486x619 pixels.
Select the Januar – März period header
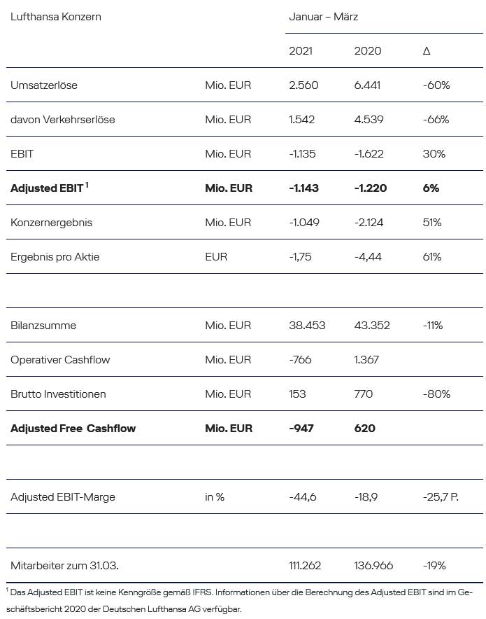coord(323,17)
